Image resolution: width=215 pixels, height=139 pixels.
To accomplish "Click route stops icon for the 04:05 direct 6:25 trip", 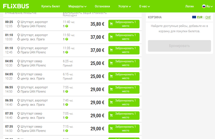I will coord(19,63).
